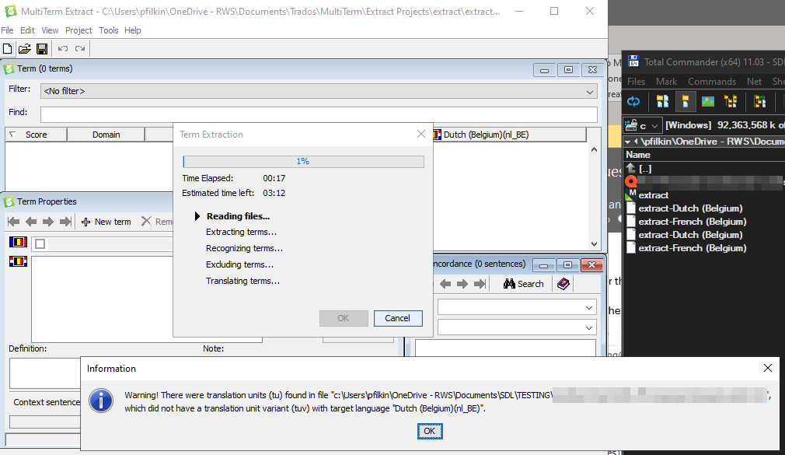Select first extract-French (Belgium) file
Viewport: 785px width, 455px height.
(x=693, y=222)
